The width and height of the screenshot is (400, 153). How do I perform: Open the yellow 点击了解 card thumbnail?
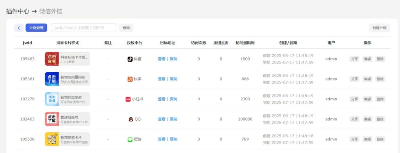52,139
